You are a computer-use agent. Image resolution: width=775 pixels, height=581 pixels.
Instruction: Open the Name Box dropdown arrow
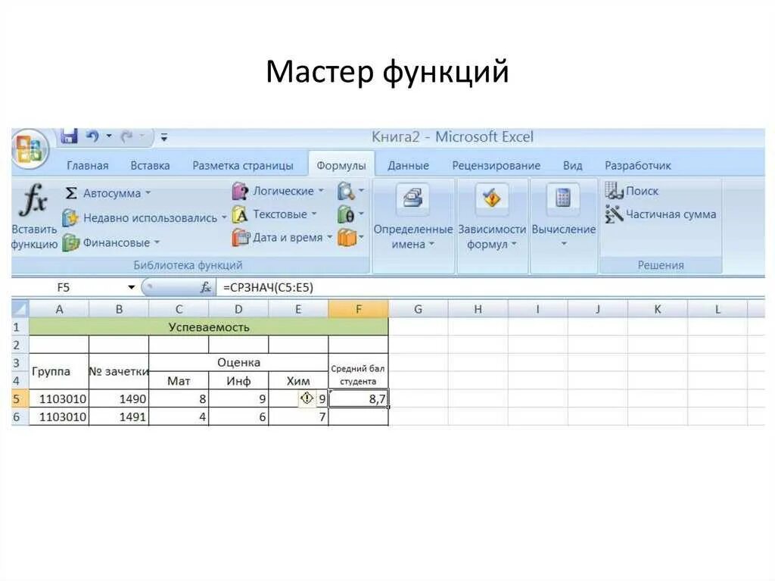(131, 288)
